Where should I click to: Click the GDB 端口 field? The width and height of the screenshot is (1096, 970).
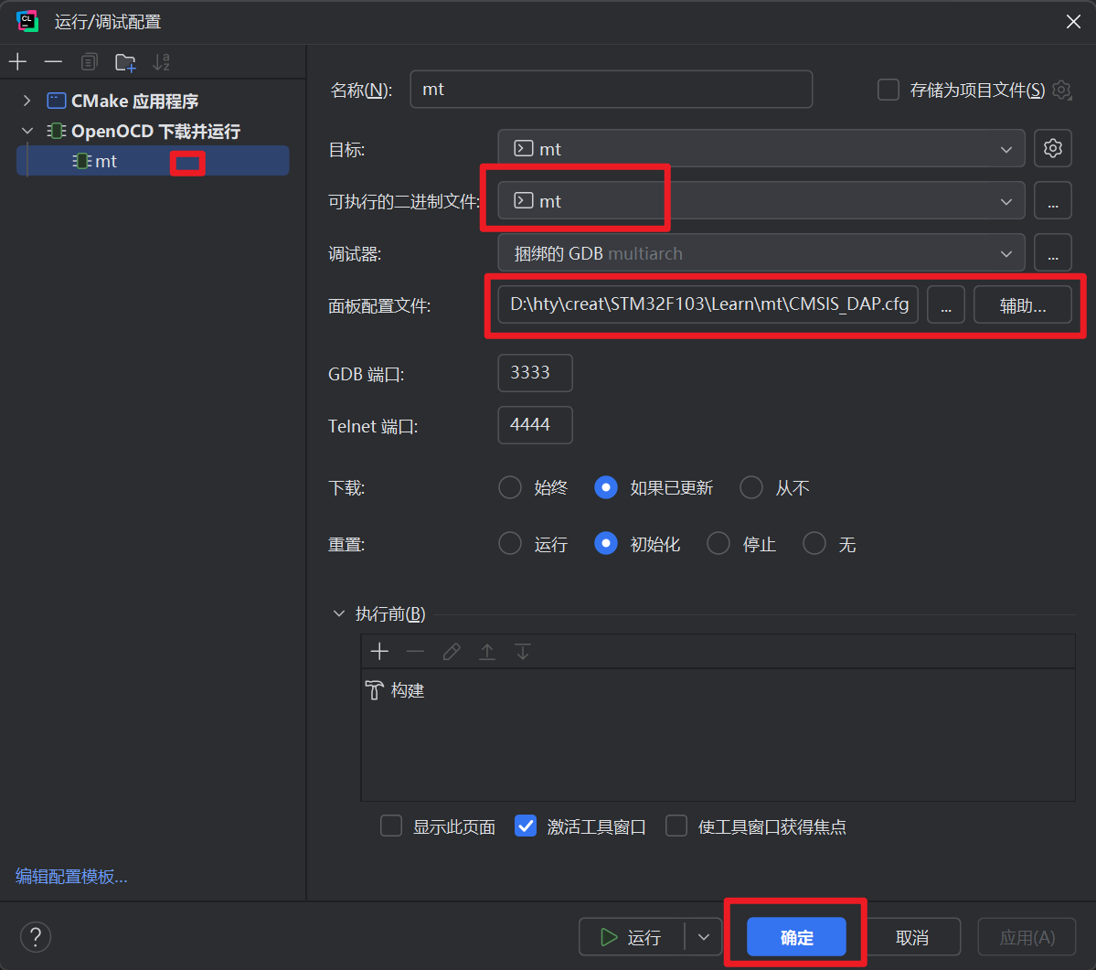click(536, 372)
